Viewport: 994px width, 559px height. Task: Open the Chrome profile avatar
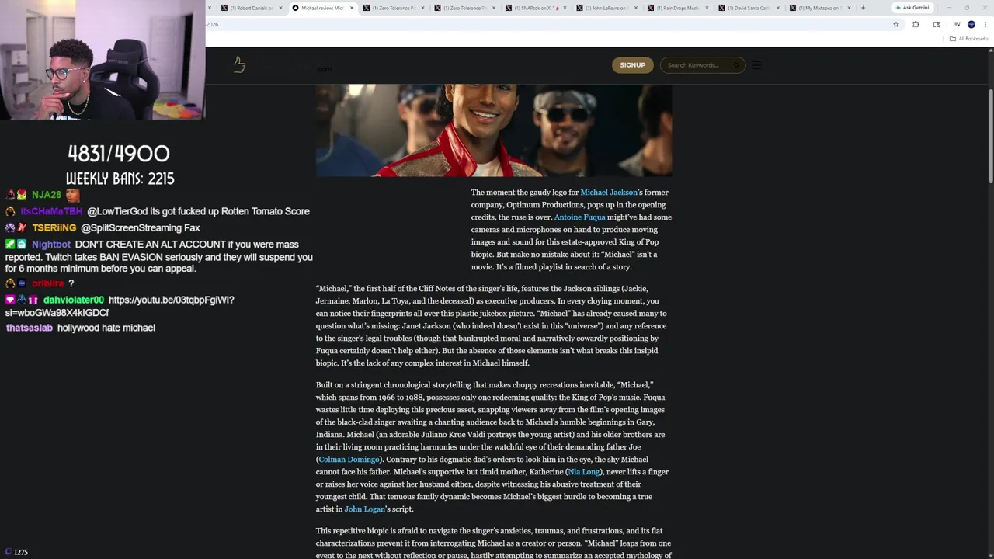971,24
